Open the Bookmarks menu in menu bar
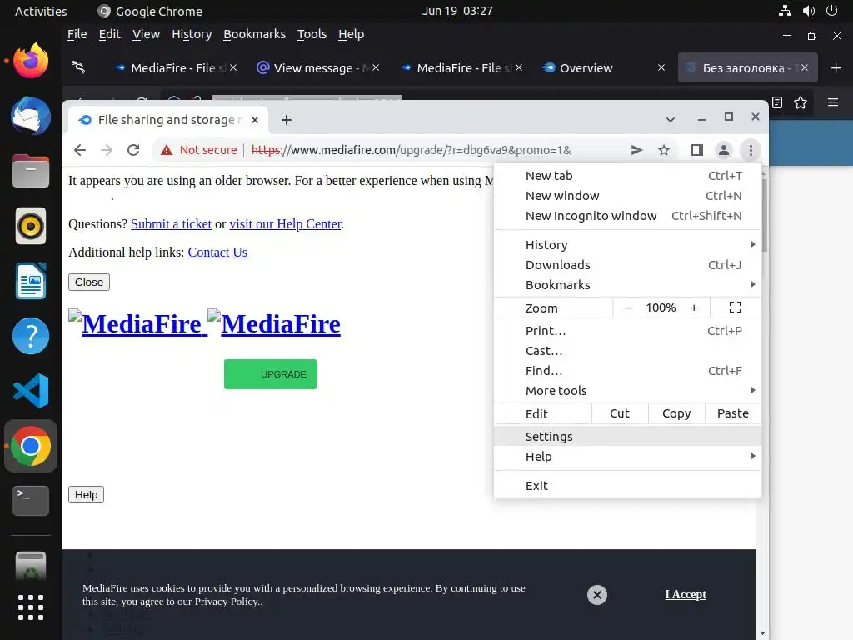The width and height of the screenshot is (853, 640). (x=254, y=34)
